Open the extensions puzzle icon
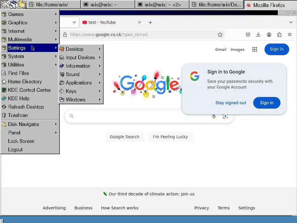 point(279,35)
